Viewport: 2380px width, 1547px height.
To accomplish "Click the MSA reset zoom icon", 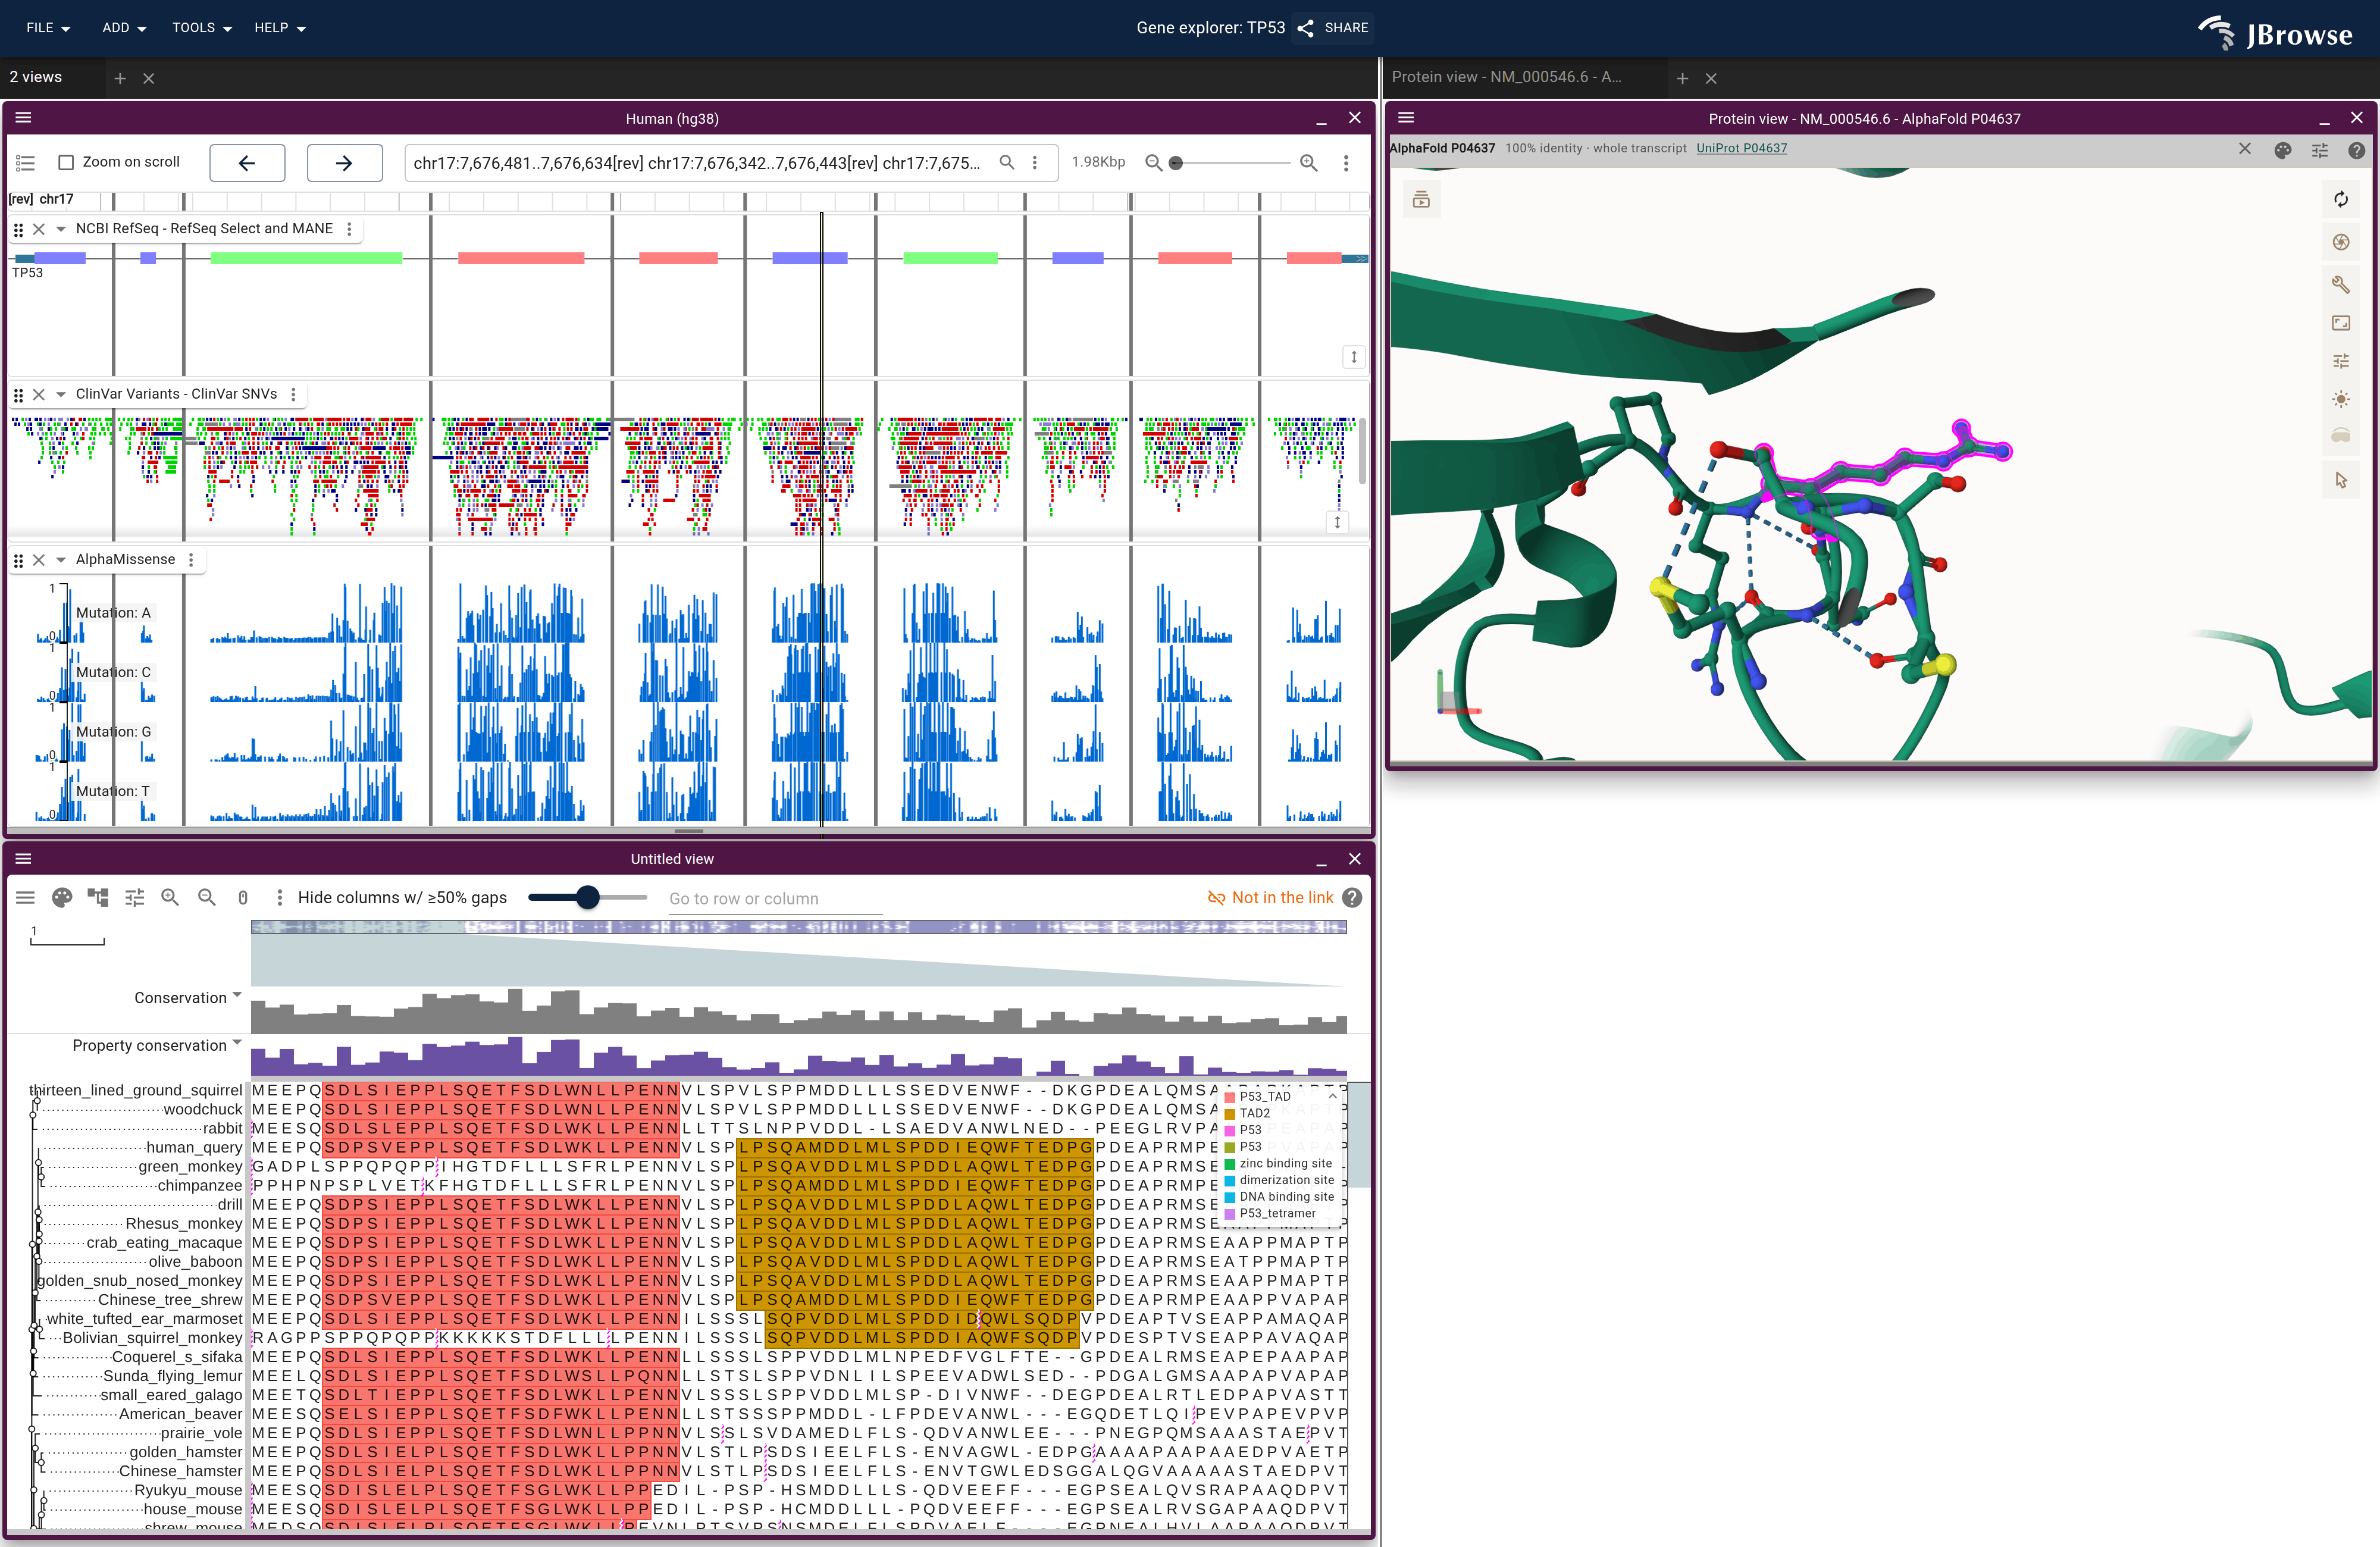I will (243, 897).
